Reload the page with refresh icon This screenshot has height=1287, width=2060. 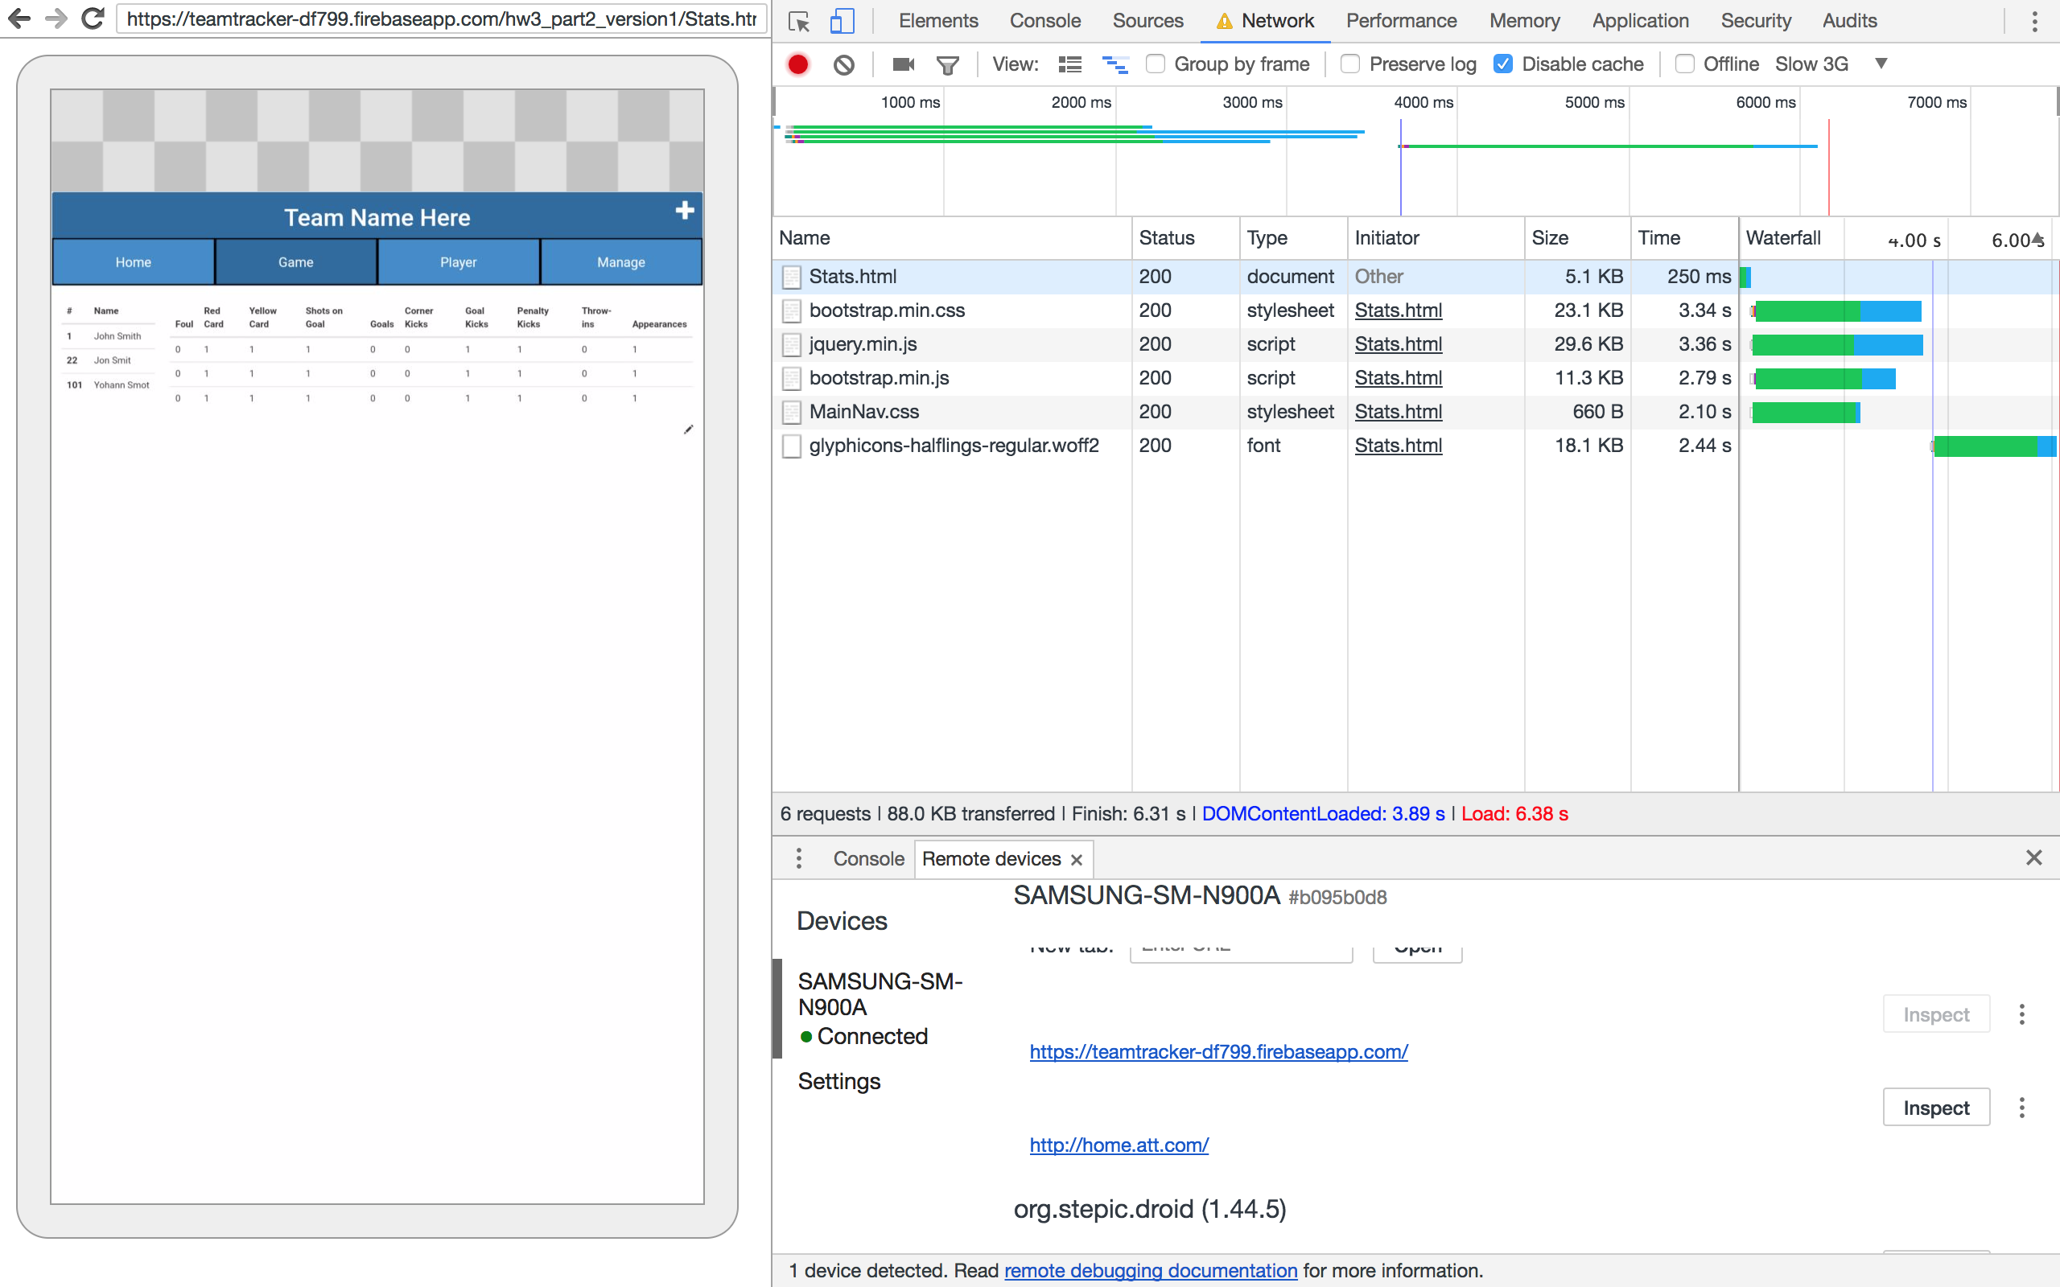[x=93, y=18]
